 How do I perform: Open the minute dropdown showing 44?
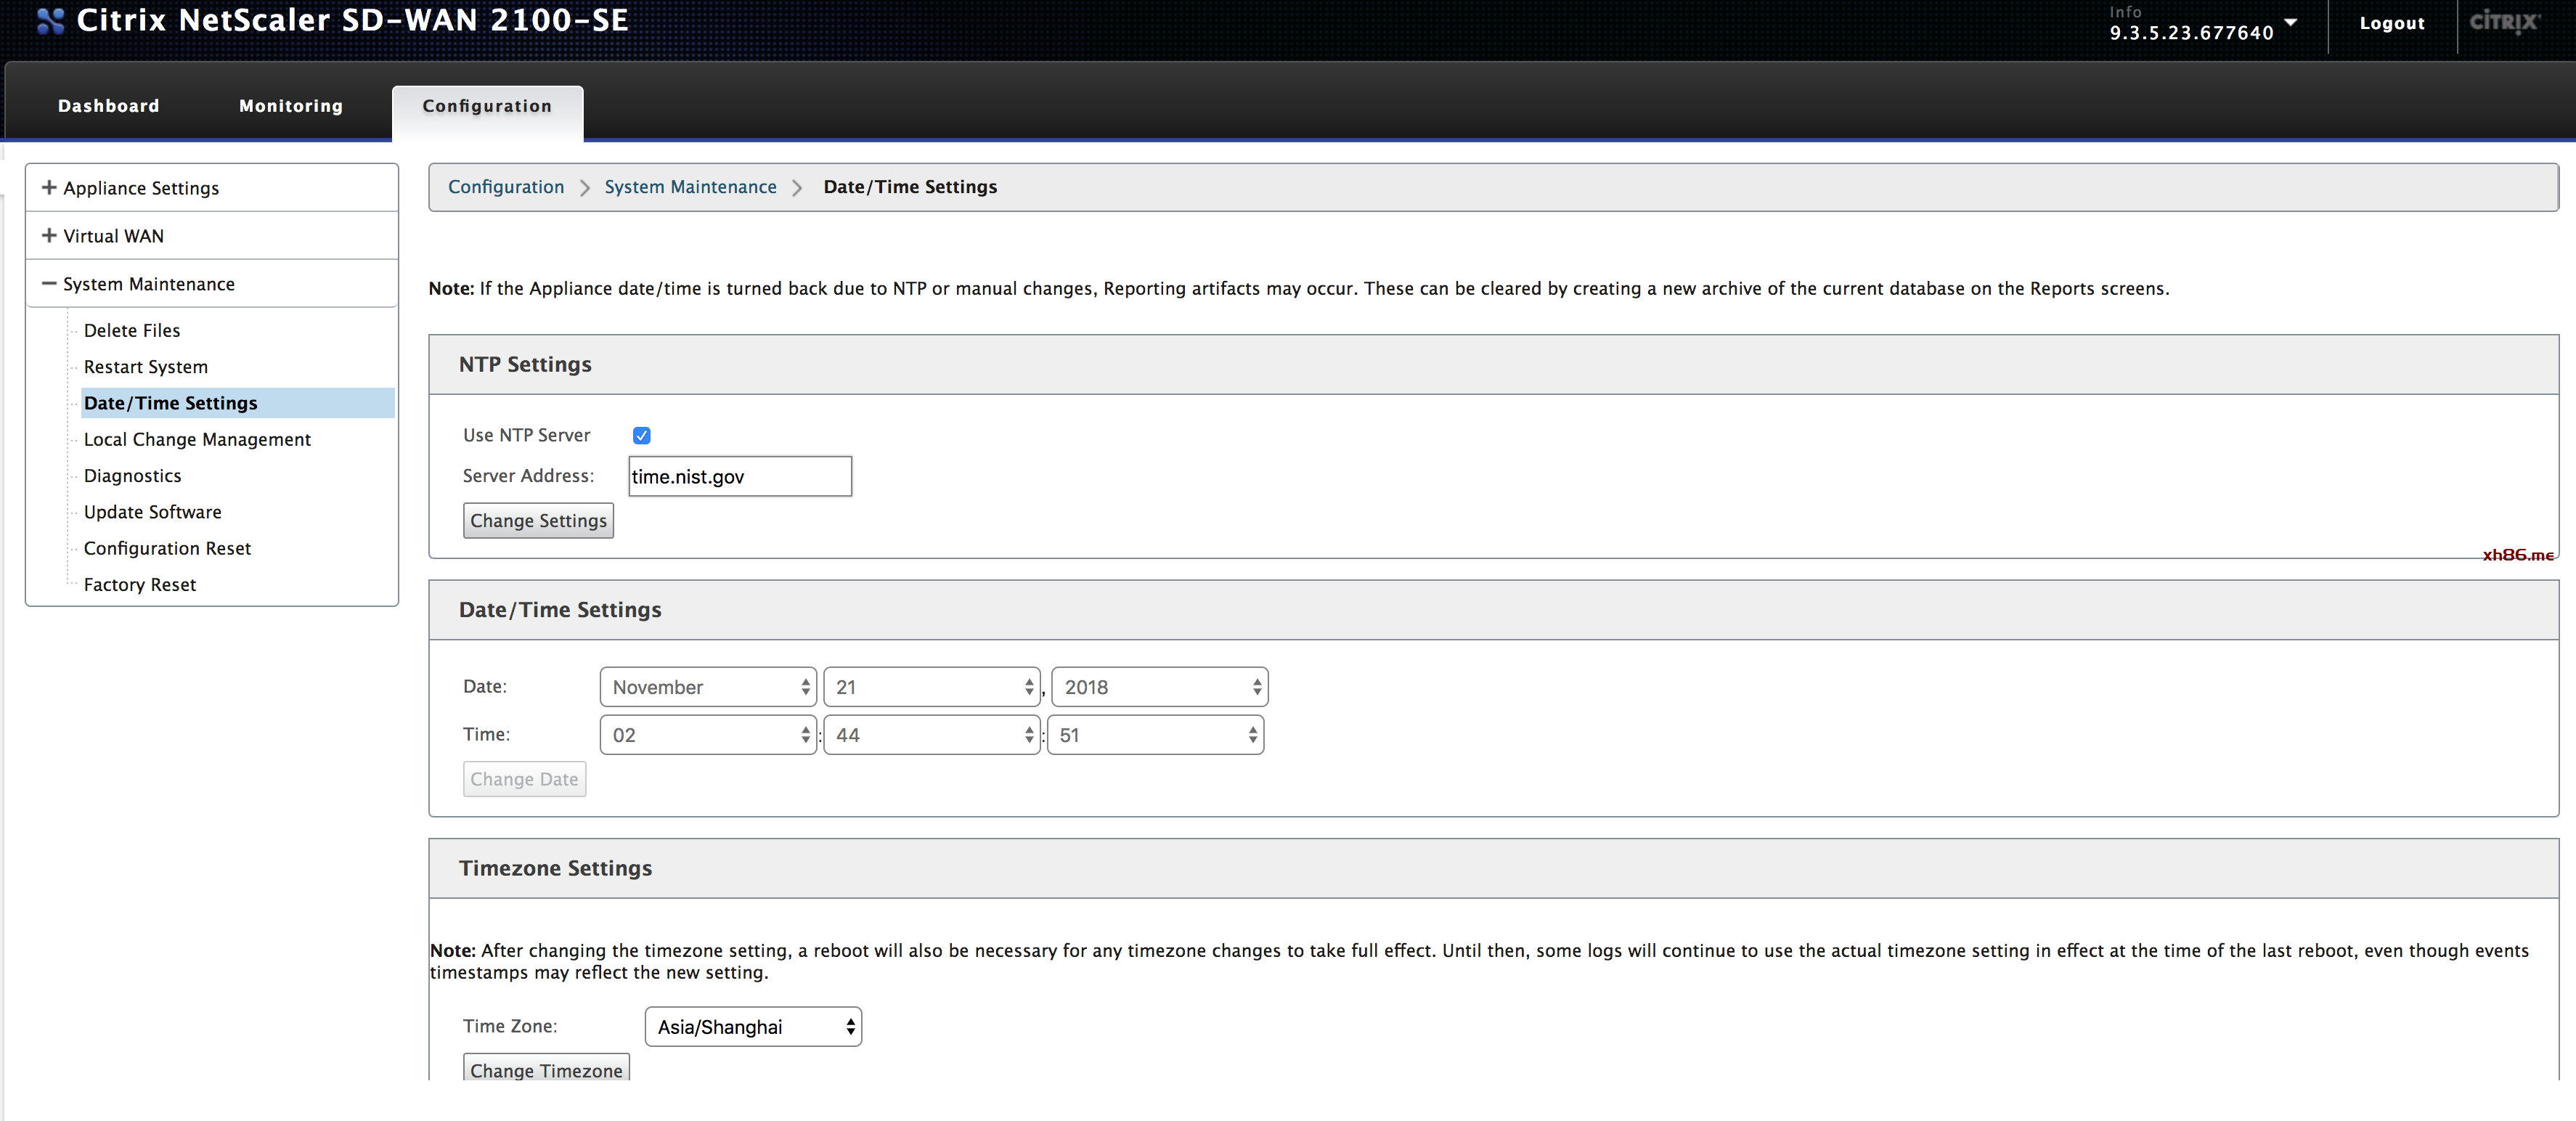coord(932,735)
